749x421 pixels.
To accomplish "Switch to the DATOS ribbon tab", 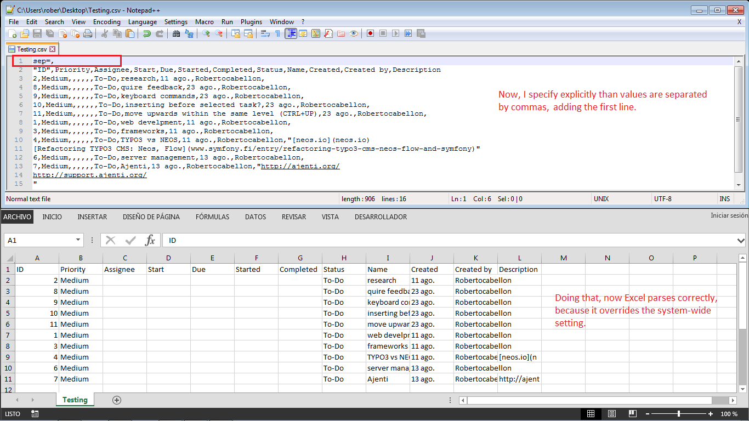I will pos(256,217).
